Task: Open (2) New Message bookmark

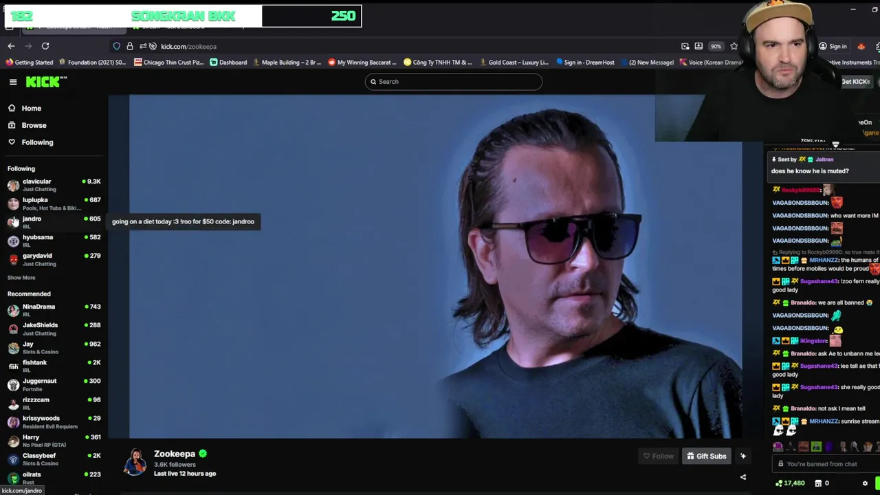Action: click(x=647, y=63)
